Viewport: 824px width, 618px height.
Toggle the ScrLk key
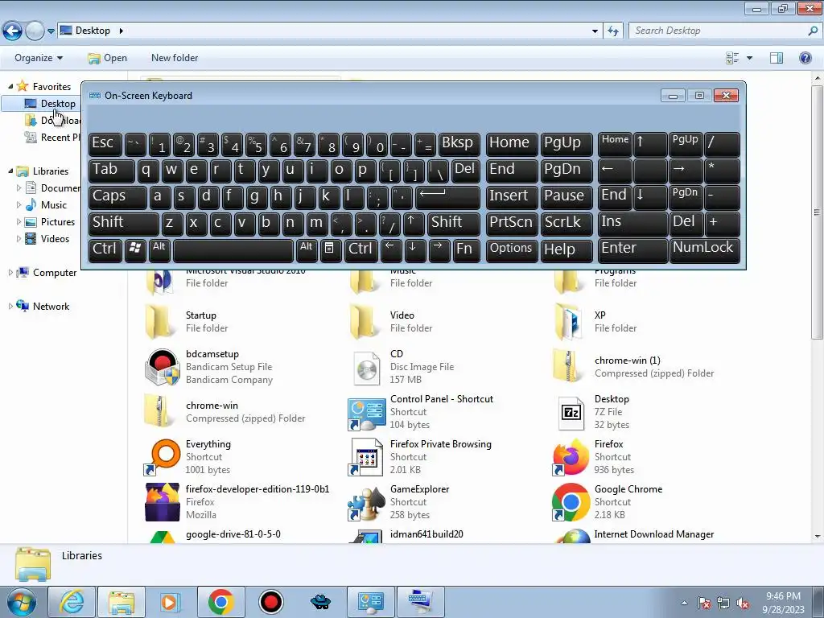[x=566, y=223]
